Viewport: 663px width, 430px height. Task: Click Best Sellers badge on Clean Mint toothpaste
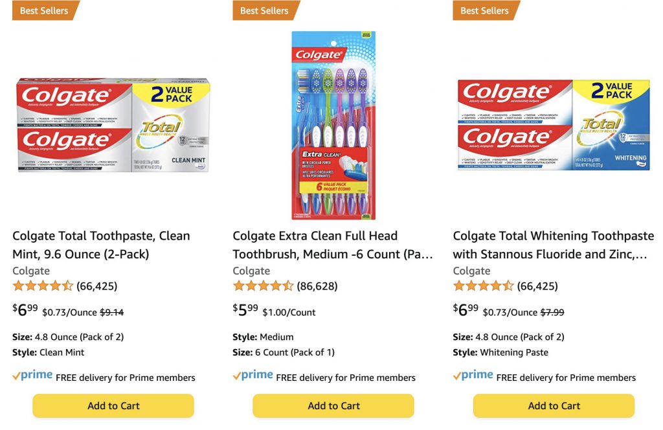(x=44, y=10)
